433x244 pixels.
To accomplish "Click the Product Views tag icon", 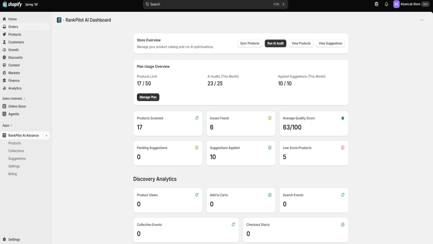I will click(197, 195).
